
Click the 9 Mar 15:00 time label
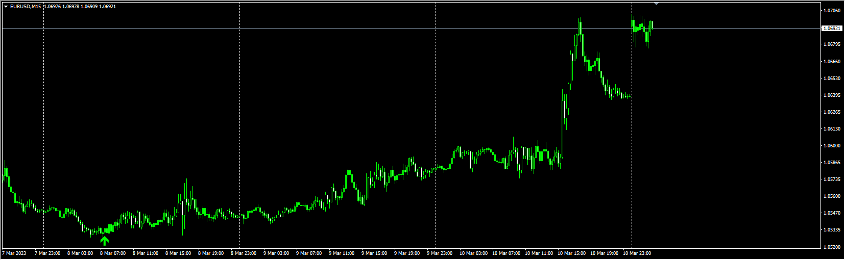click(374, 253)
